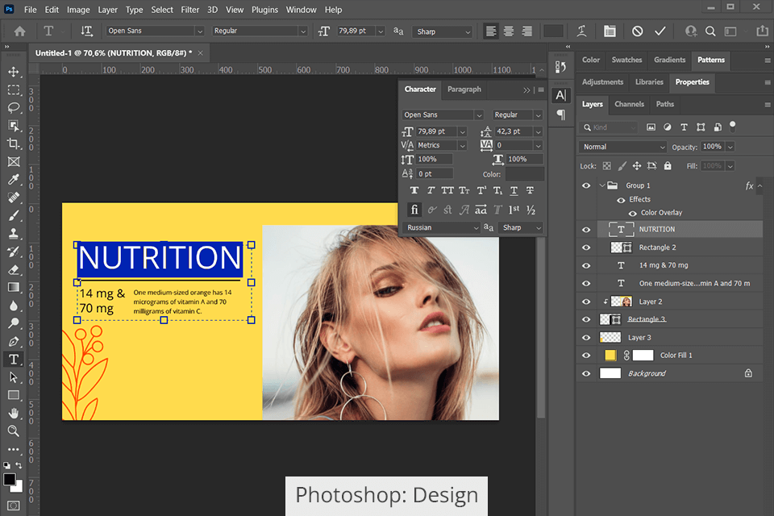Select the Eraser tool
Screen dimensions: 774x516
tap(14, 269)
